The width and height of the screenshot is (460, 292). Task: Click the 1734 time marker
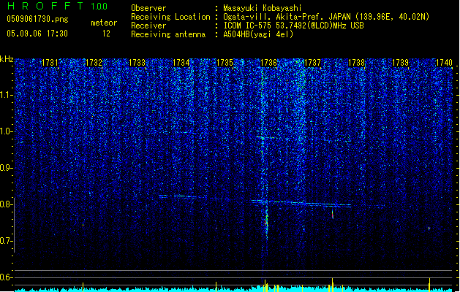(x=181, y=63)
